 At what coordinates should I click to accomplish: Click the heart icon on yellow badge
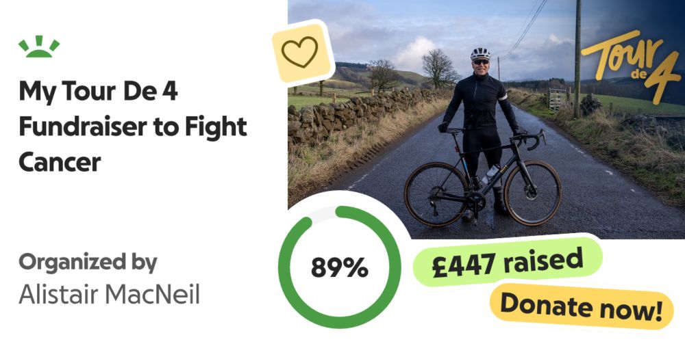(300, 52)
